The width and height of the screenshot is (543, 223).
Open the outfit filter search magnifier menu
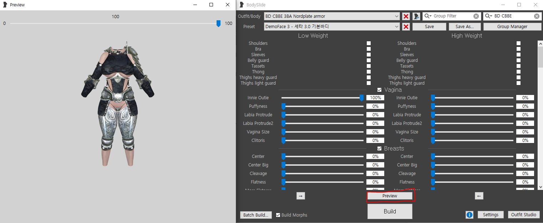pos(489,16)
